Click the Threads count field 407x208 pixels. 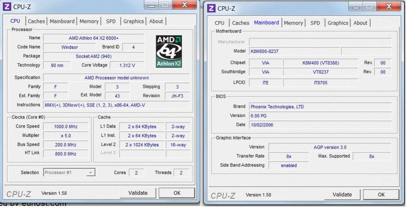181,173
